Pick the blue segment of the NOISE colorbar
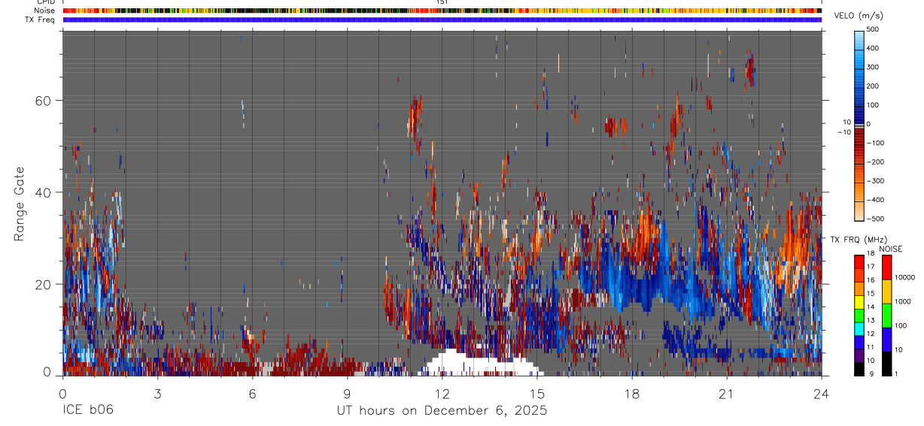Viewport: 924px width, 426px height. click(x=887, y=340)
